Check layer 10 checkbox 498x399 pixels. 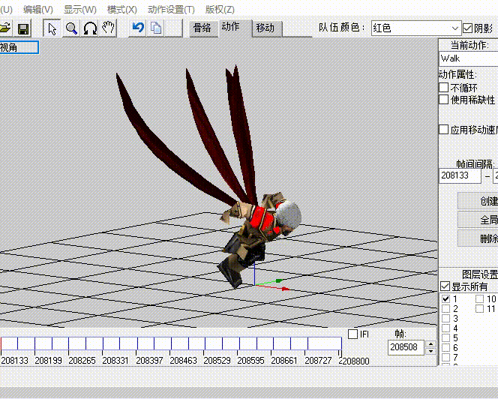pyautogui.click(x=479, y=298)
